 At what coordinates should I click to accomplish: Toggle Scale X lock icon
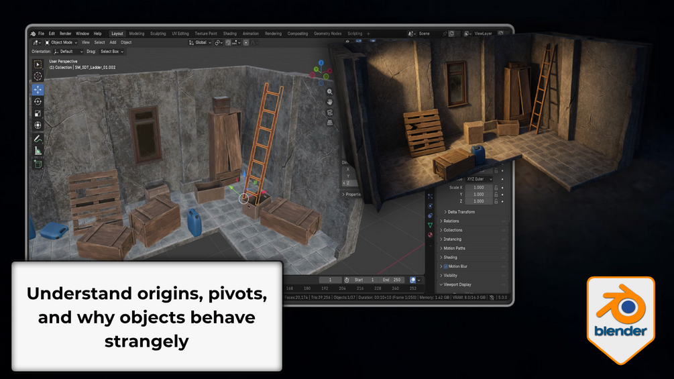(496, 187)
